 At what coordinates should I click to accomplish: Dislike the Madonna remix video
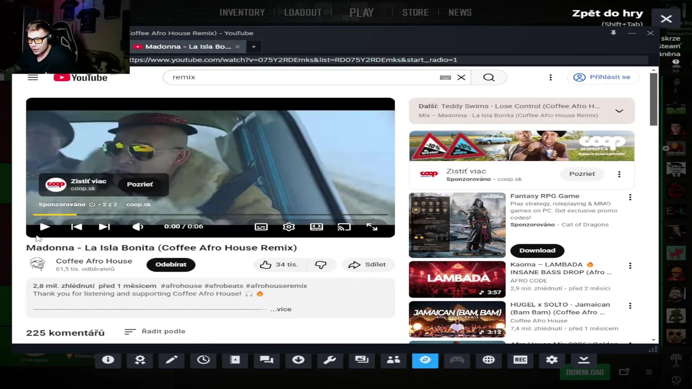tap(321, 265)
